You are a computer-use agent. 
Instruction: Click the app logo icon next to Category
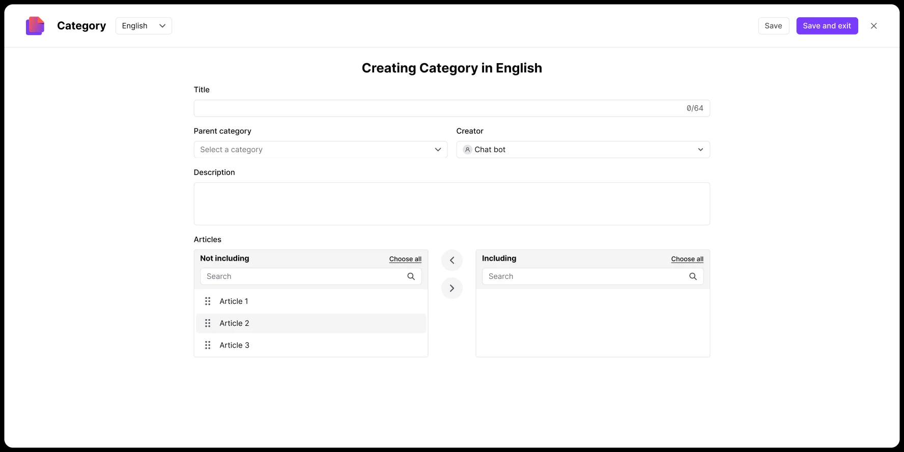(x=35, y=26)
